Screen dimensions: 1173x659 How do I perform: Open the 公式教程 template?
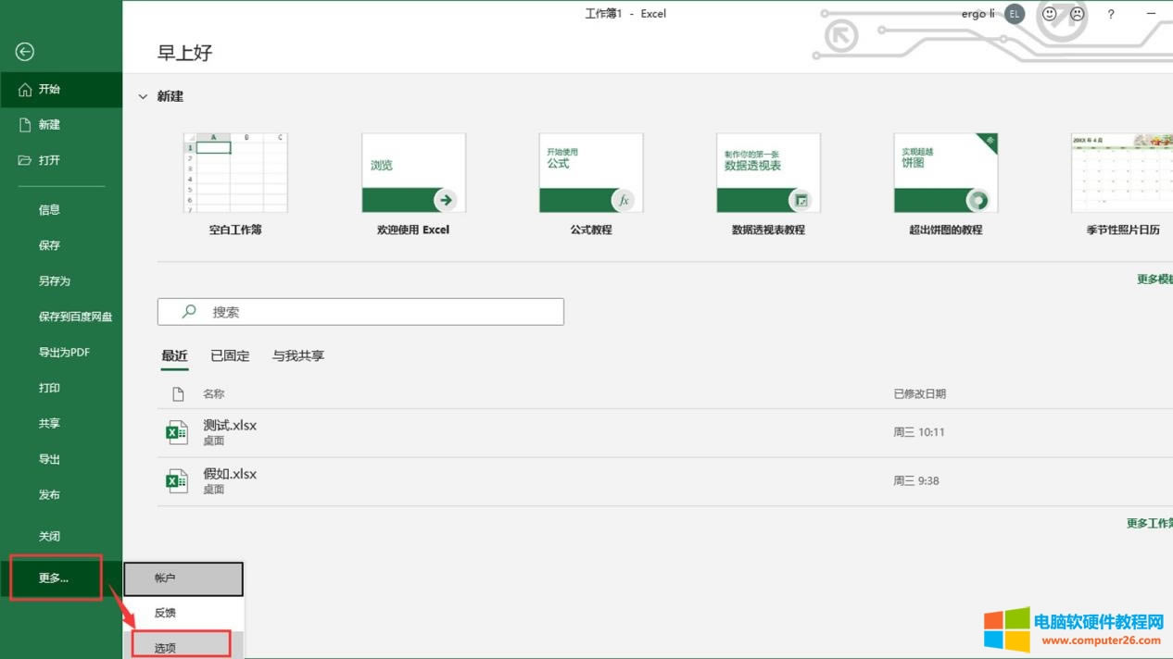pos(591,184)
